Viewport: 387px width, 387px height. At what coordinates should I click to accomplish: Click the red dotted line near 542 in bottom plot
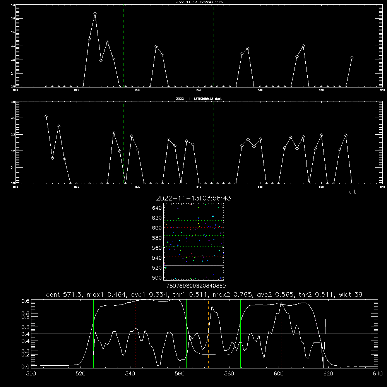135,334
